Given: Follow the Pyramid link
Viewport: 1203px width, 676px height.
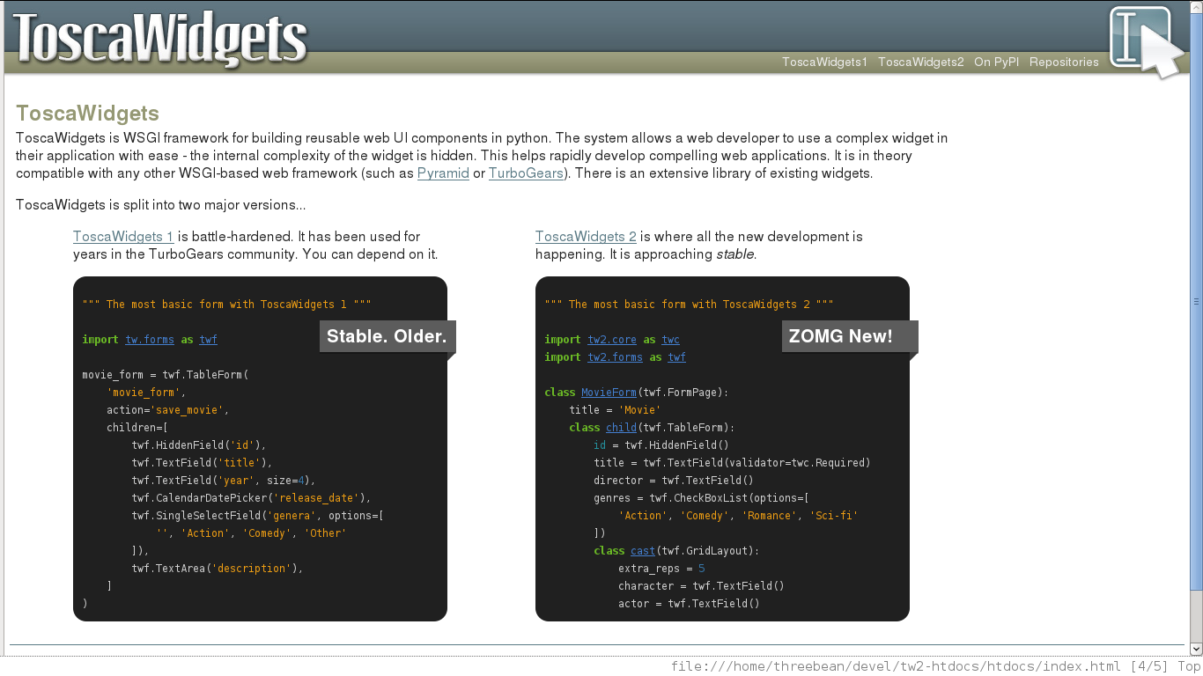Looking at the screenshot, I should click(x=443, y=173).
